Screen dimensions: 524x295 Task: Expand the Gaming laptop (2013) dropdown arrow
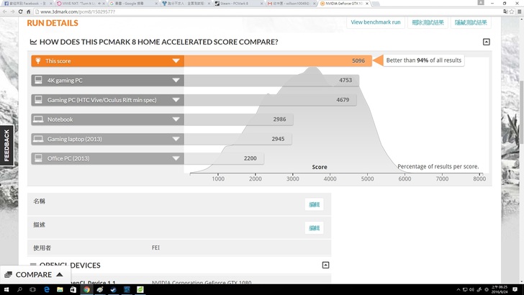pyautogui.click(x=176, y=139)
